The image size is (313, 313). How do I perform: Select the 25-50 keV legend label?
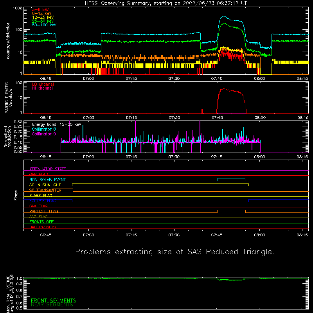tap(43, 21)
